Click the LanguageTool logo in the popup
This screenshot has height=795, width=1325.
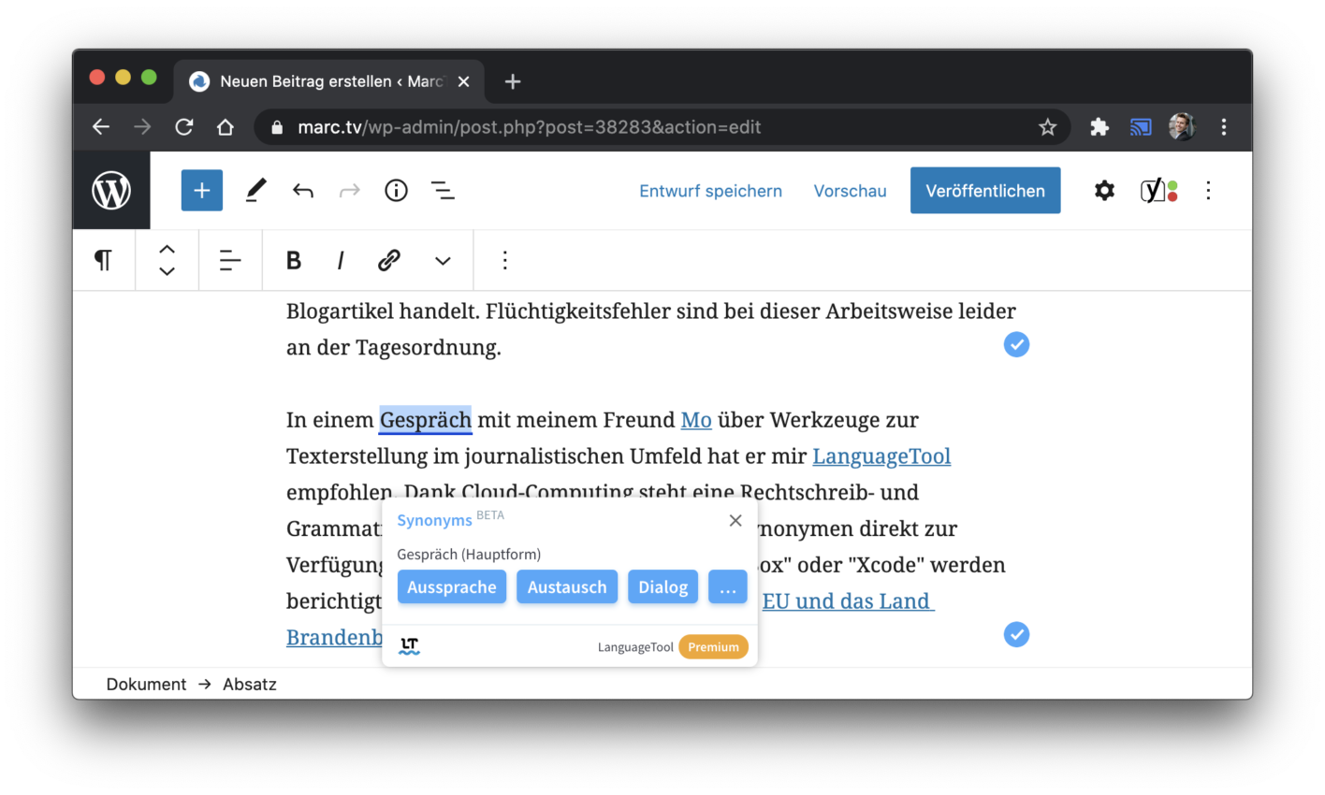(409, 644)
